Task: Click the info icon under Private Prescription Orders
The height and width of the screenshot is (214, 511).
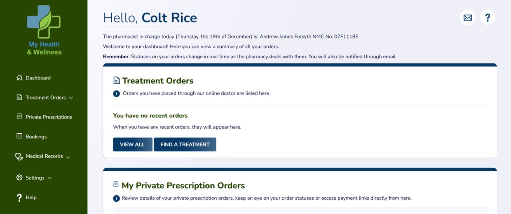Action: coord(116,198)
